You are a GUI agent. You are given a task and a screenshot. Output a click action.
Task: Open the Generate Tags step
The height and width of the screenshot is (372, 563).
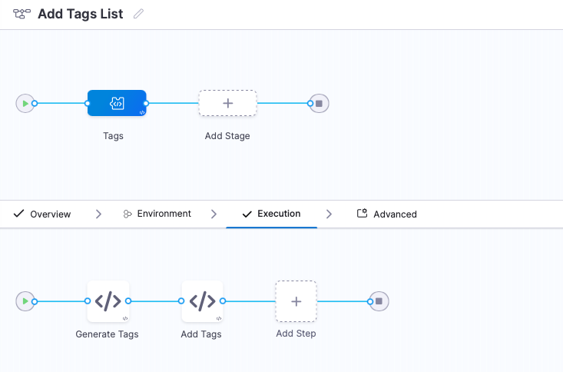108,301
